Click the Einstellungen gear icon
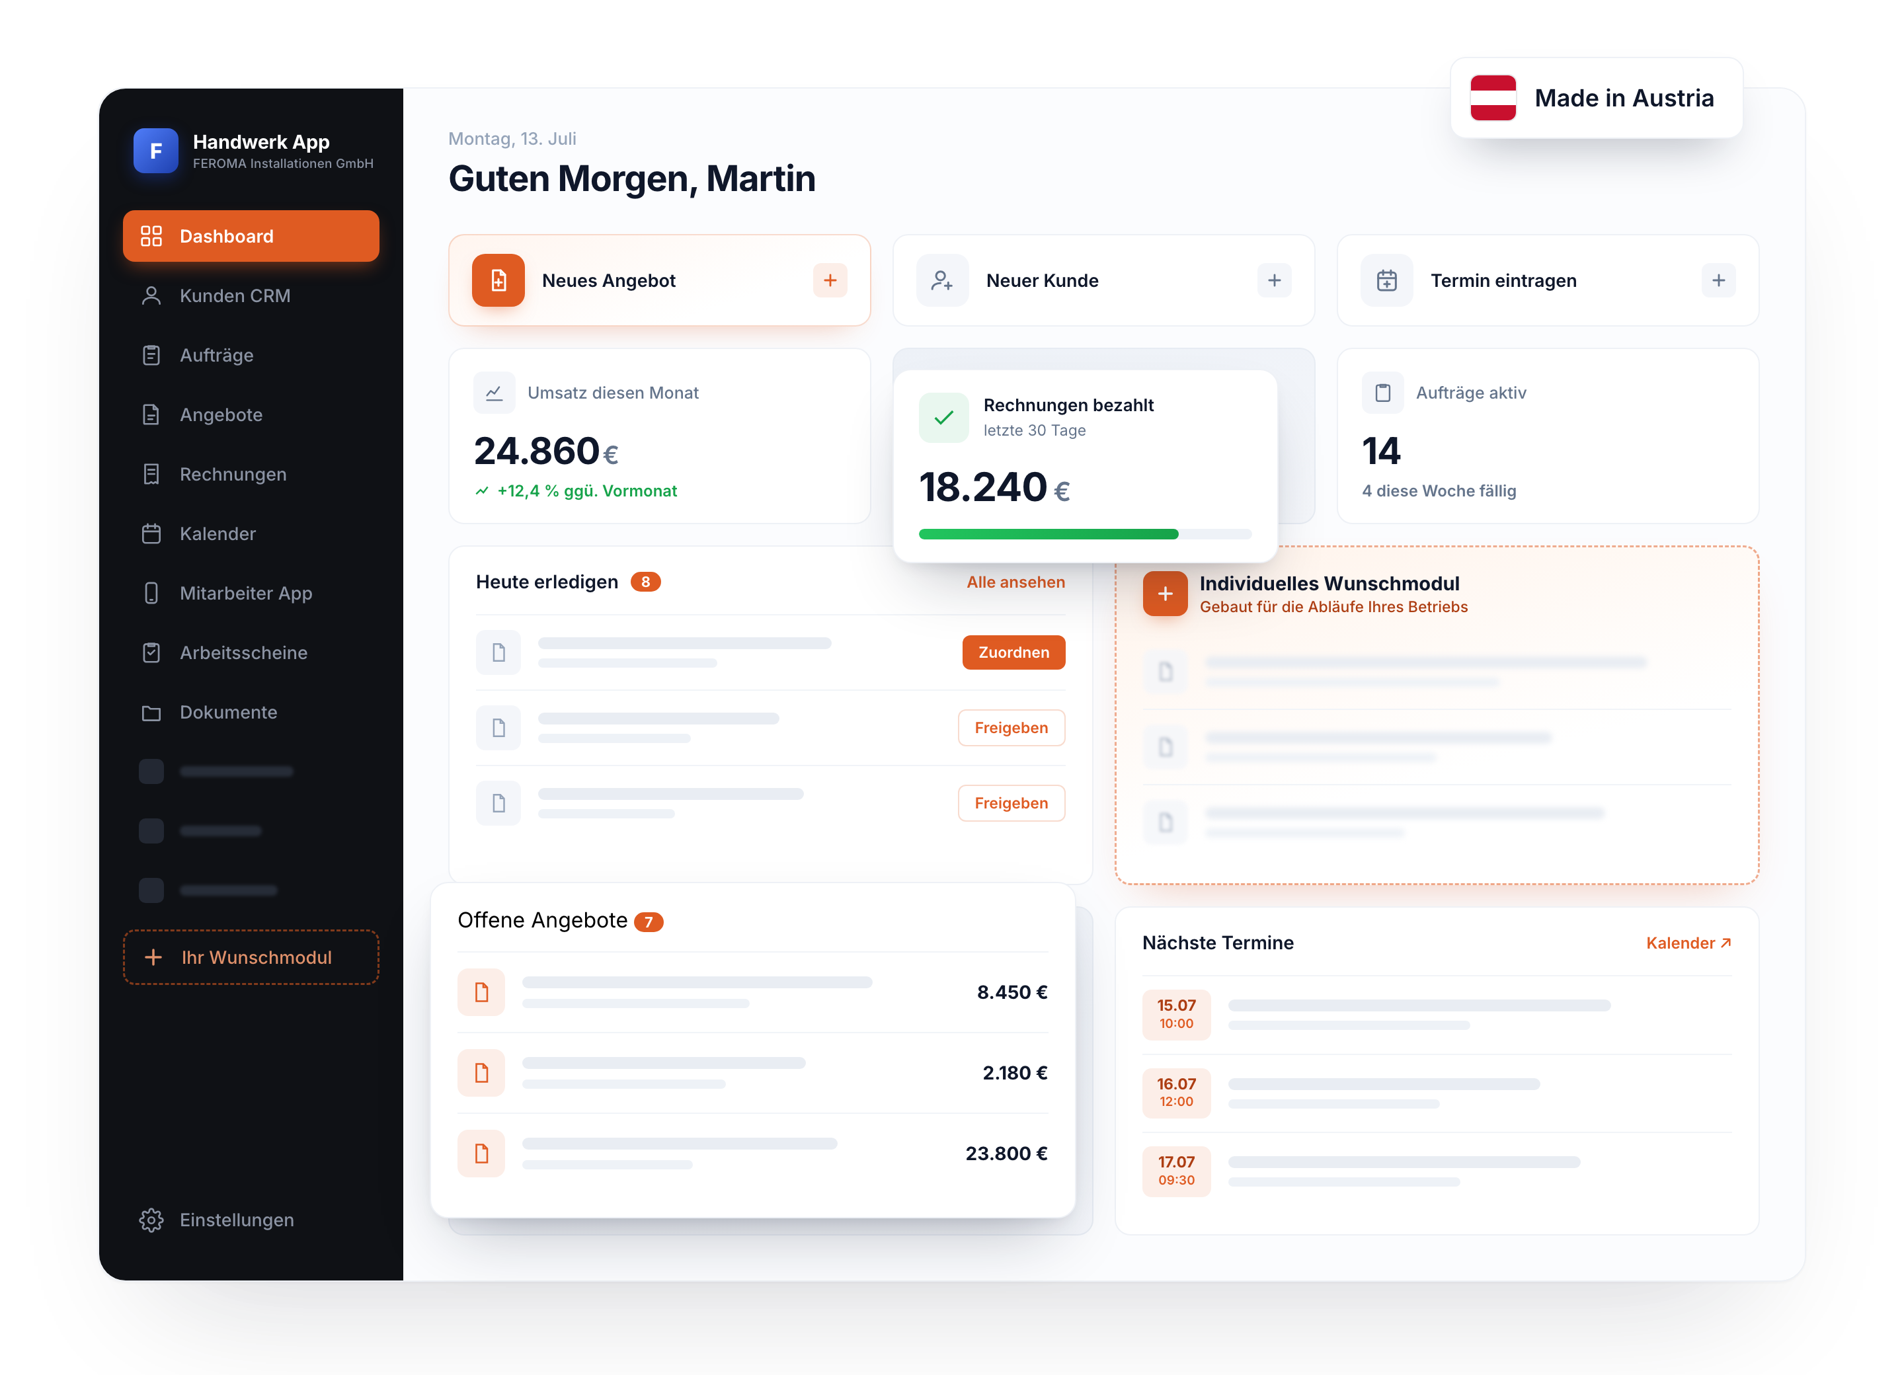1904x1375 pixels. (151, 1220)
